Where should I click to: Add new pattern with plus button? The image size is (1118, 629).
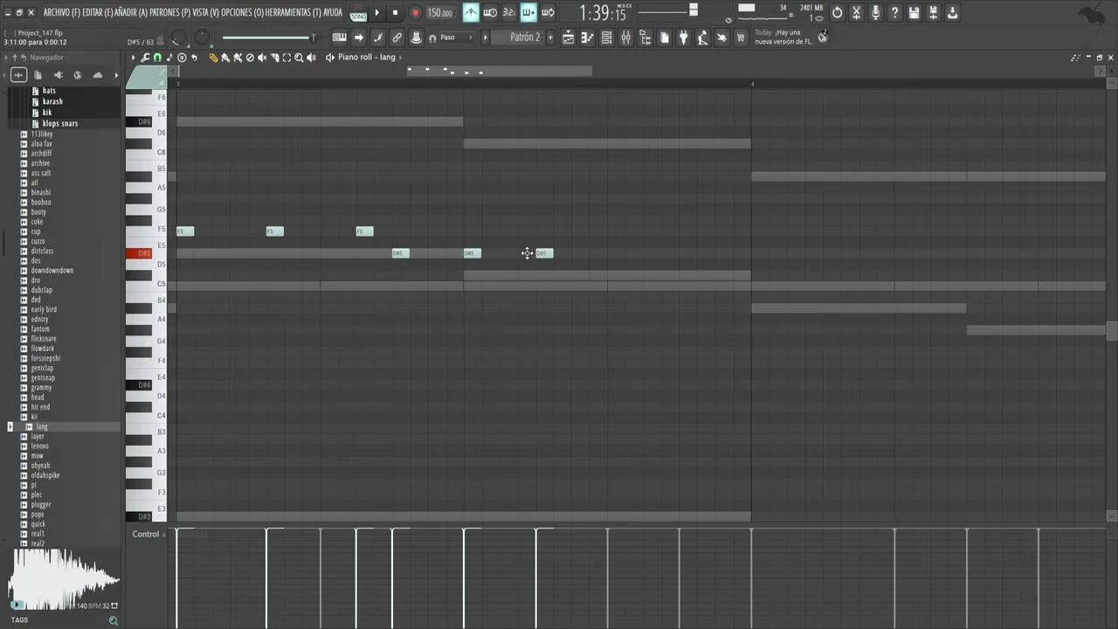click(550, 38)
